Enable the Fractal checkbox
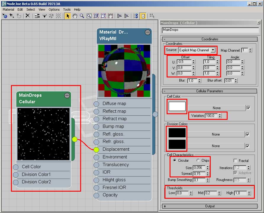264x213 pixels. [236, 160]
